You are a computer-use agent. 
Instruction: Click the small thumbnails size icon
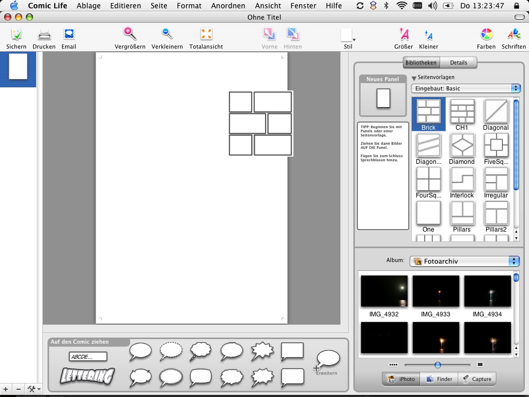point(393,364)
